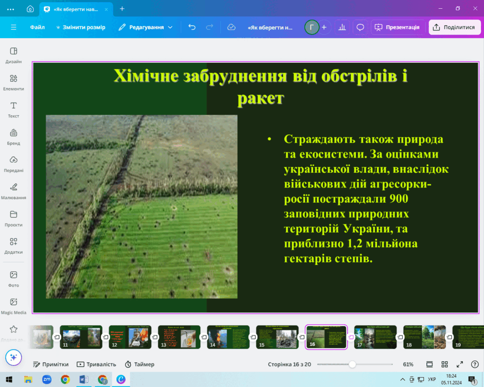Open Zoom from the taskbar
Screen dimensions: 484x387
tap(47, 379)
